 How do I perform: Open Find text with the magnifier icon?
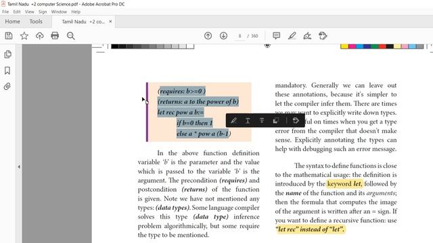point(70,36)
